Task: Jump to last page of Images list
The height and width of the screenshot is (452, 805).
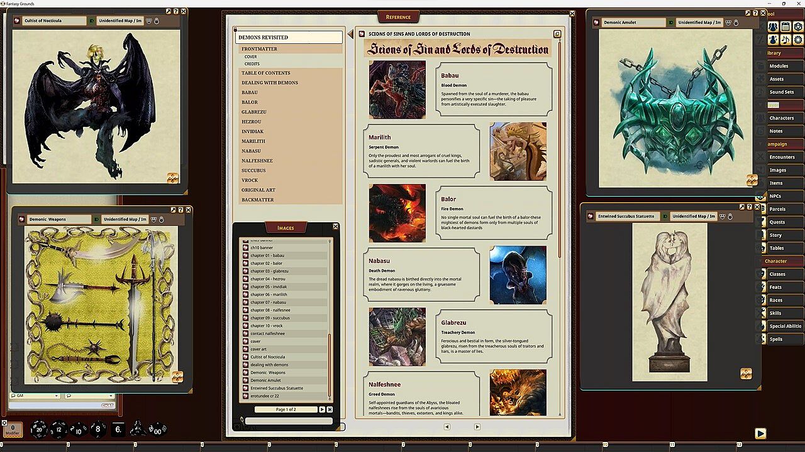Action: (330, 409)
